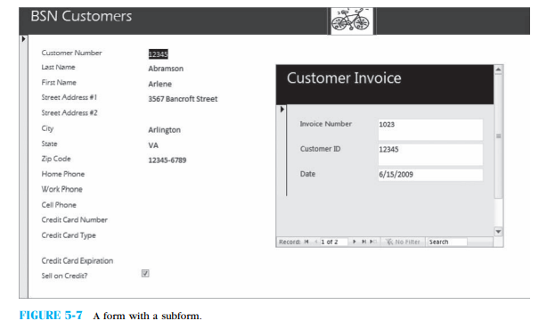Viewport: 539px width, 329px height.
Task: Click the First Name label
Action: point(59,83)
